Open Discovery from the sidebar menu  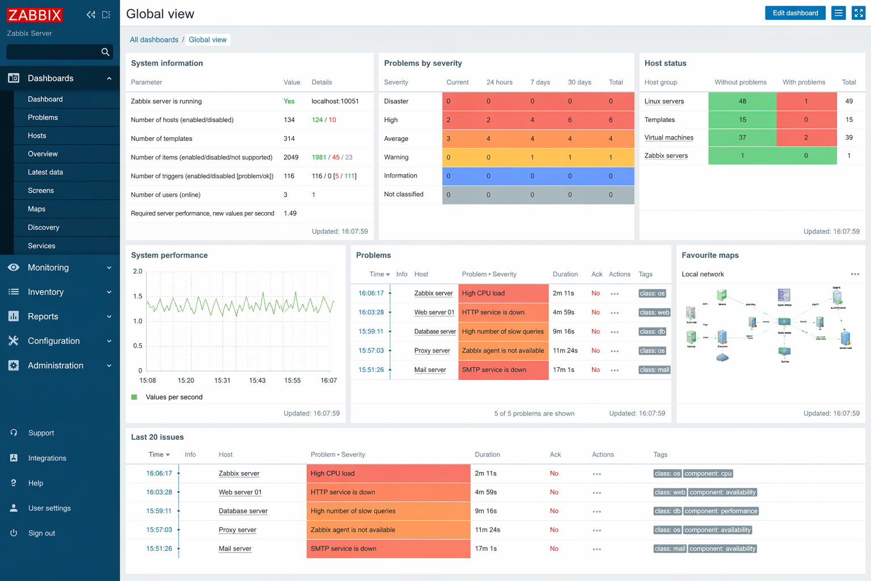[44, 228]
